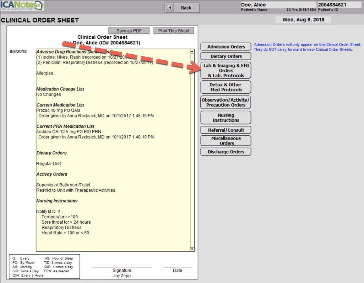364x283 pixels.
Task: Select Detox & Other Med Protocols
Action: (226, 87)
